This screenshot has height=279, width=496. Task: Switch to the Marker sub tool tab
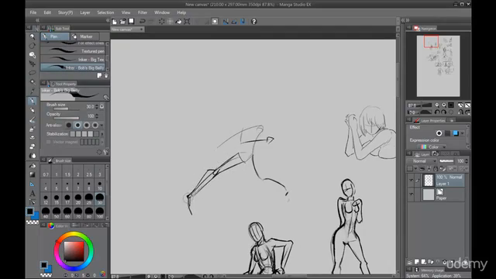(84, 36)
